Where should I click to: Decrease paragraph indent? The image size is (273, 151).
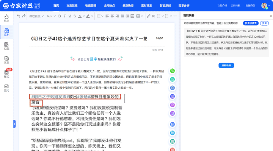[x=122, y=16]
